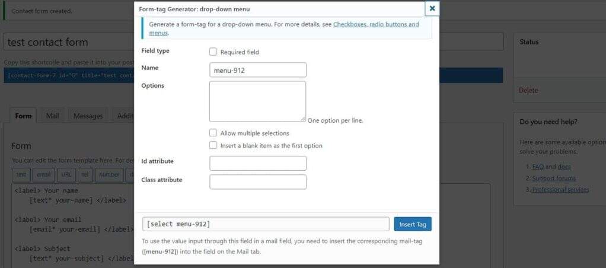The image size is (606, 268).
Task: Tick the Required field checkbox
Action: (x=213, y=52)
